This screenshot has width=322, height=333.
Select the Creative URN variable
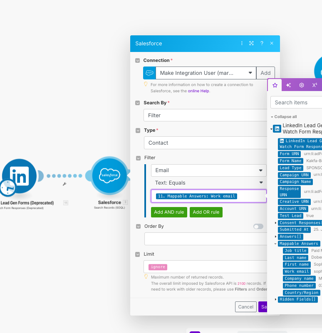294,202
